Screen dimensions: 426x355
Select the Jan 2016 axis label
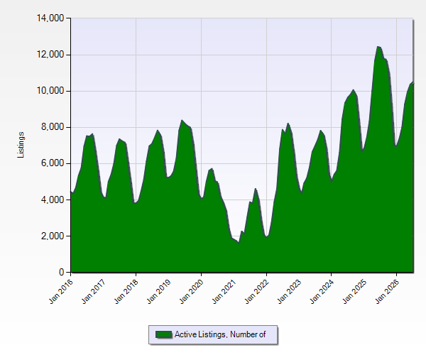coord(61,291)
